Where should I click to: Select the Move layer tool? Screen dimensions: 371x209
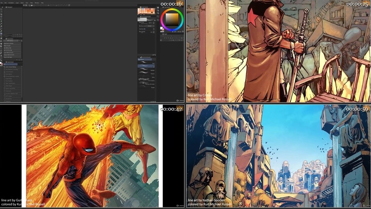(1, 16)
